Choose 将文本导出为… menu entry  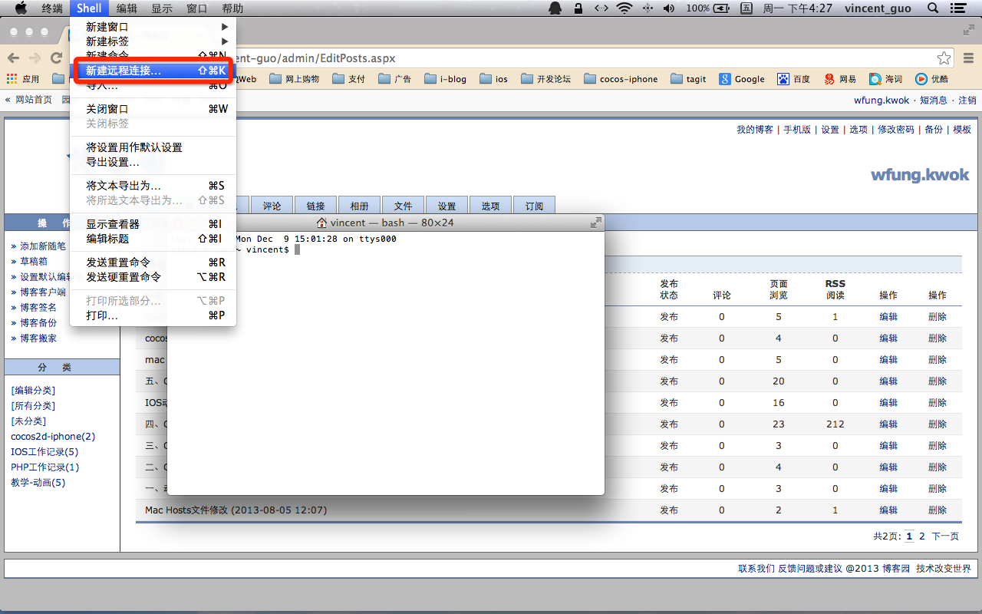153,186
